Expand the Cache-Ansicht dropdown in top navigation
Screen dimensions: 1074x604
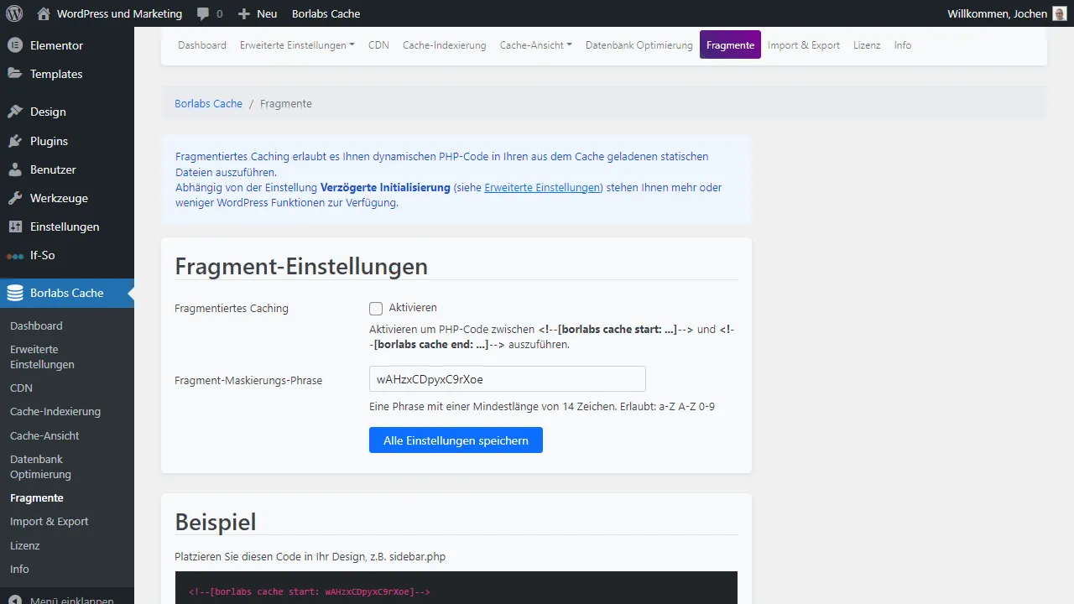click(x=535, y=45)
